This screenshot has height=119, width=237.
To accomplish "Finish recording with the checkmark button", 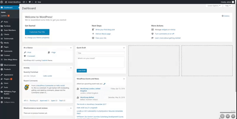I will [x=233, y=116].
